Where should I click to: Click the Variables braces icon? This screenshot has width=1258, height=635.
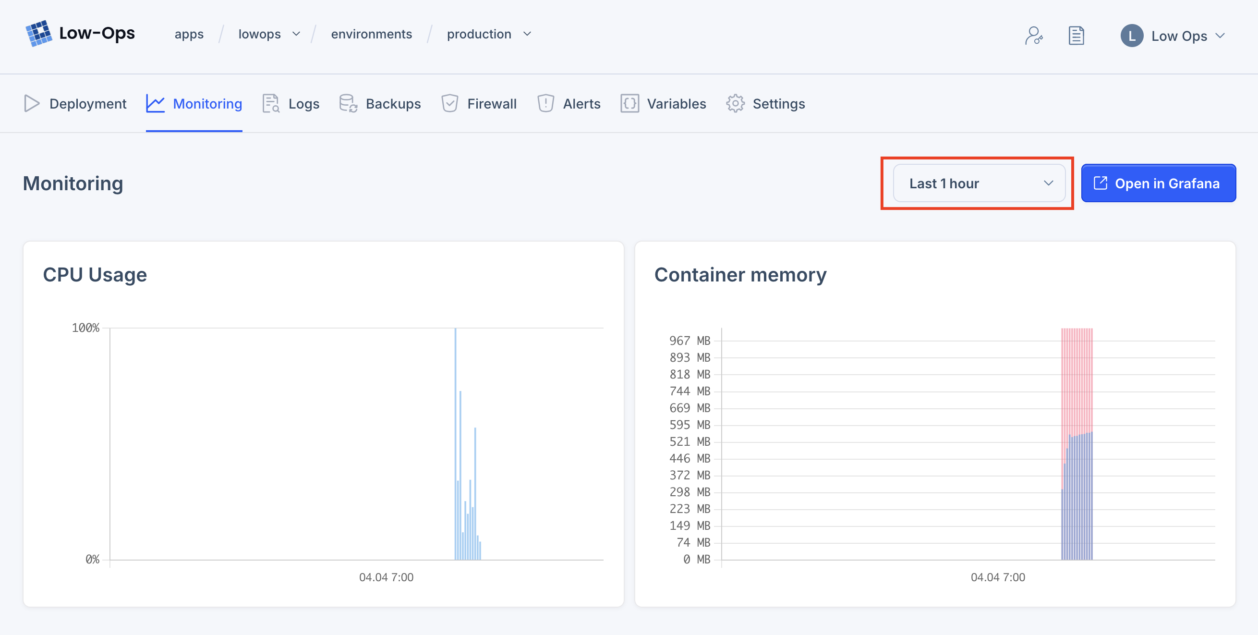pos(629,104)
